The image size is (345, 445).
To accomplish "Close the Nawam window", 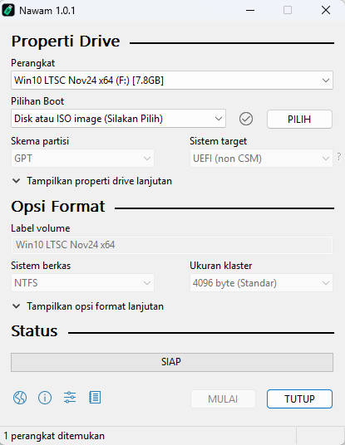I will [326, 11].
